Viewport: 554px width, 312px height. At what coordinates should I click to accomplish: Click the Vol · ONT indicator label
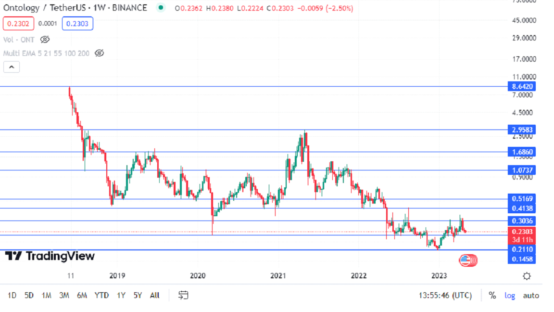19,39
